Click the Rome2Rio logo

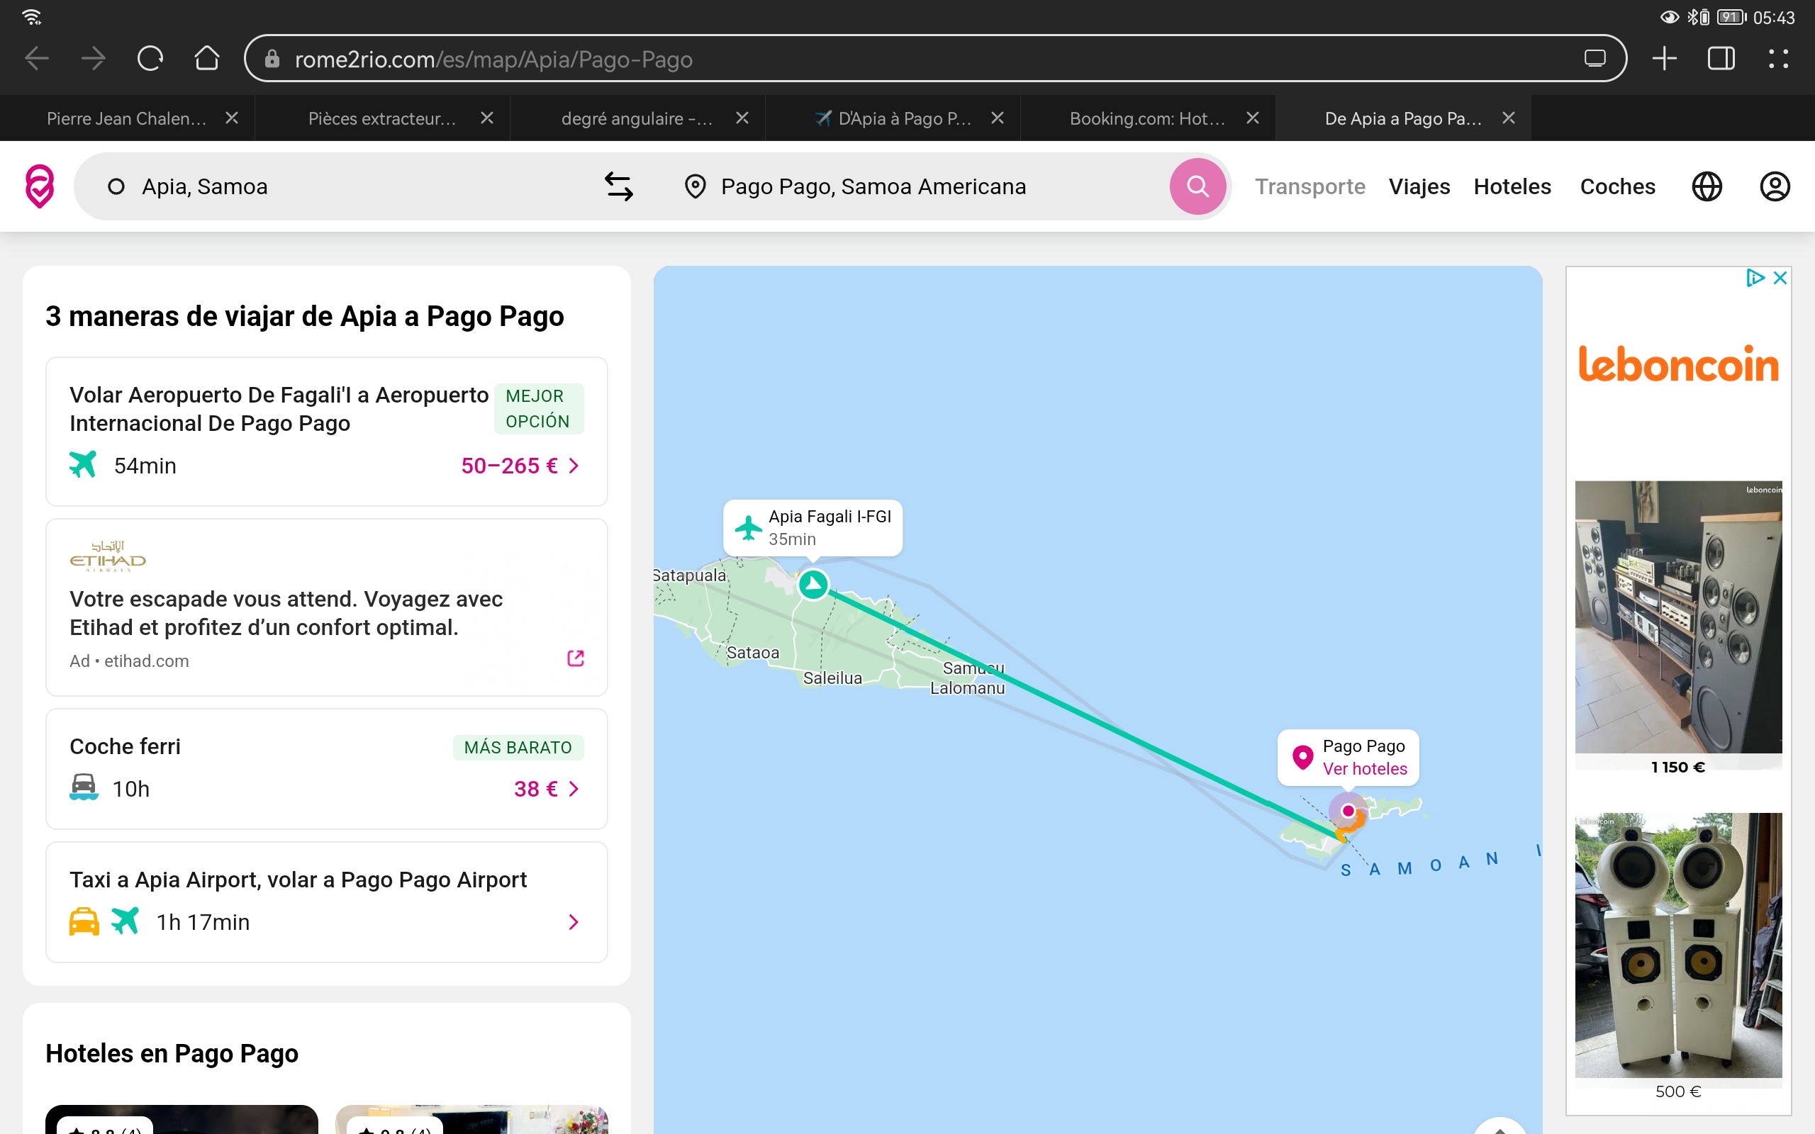pyautogui.click(x=40, y=186)
